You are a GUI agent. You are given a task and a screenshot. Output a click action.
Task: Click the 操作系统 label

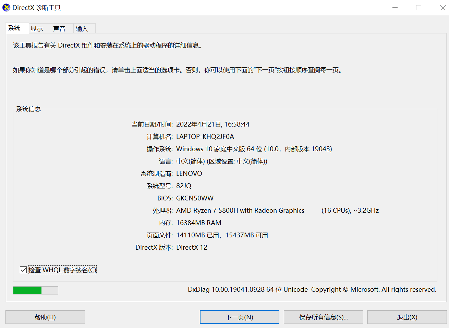pos(160,149)
